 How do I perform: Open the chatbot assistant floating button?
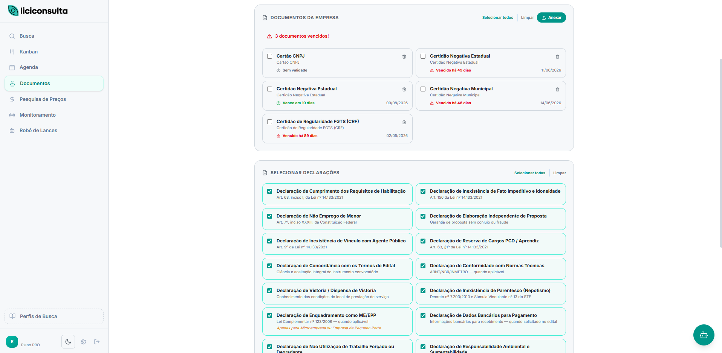click(704, 335)
